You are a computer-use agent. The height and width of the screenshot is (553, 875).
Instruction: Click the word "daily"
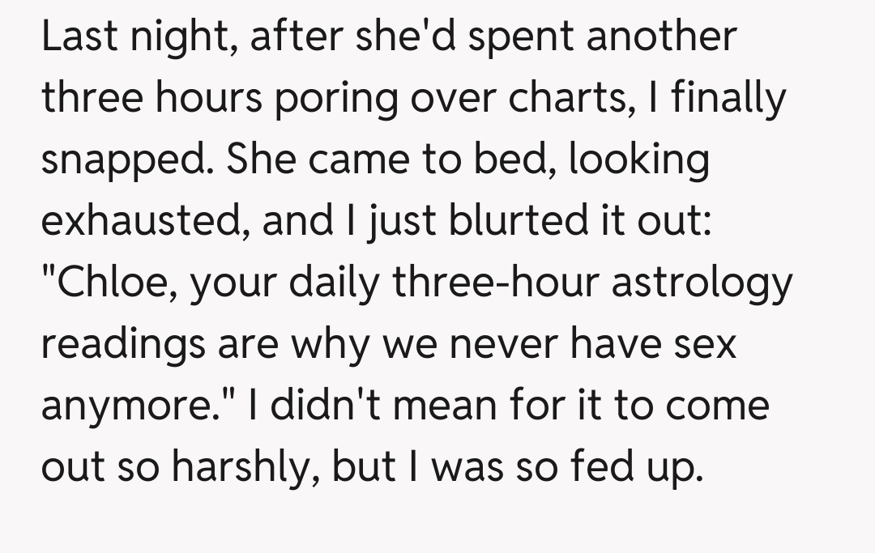349,282
